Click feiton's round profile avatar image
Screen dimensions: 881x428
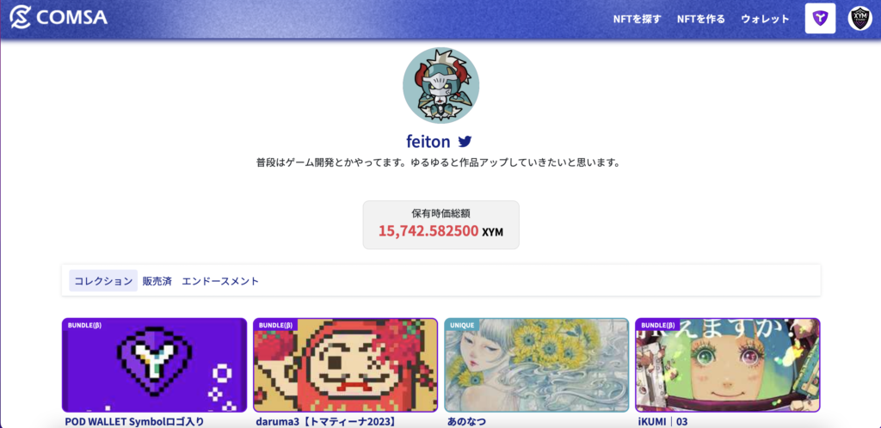440,85
